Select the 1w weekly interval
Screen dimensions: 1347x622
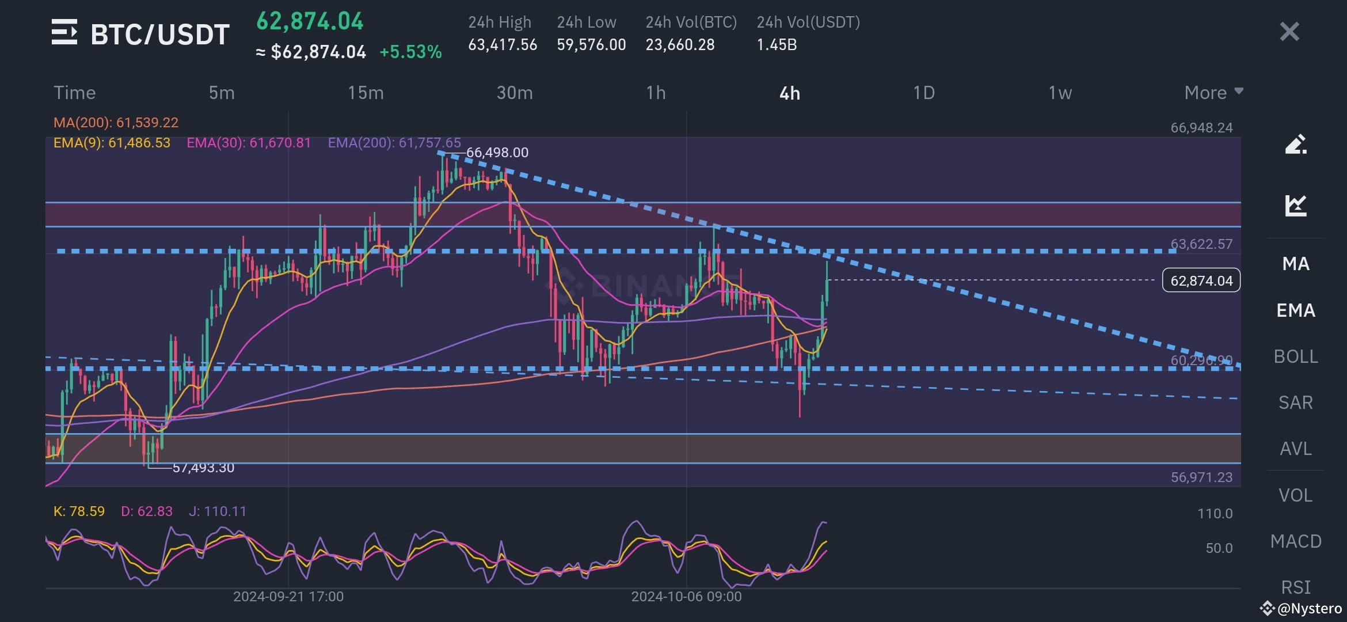tap(1058, 92)
